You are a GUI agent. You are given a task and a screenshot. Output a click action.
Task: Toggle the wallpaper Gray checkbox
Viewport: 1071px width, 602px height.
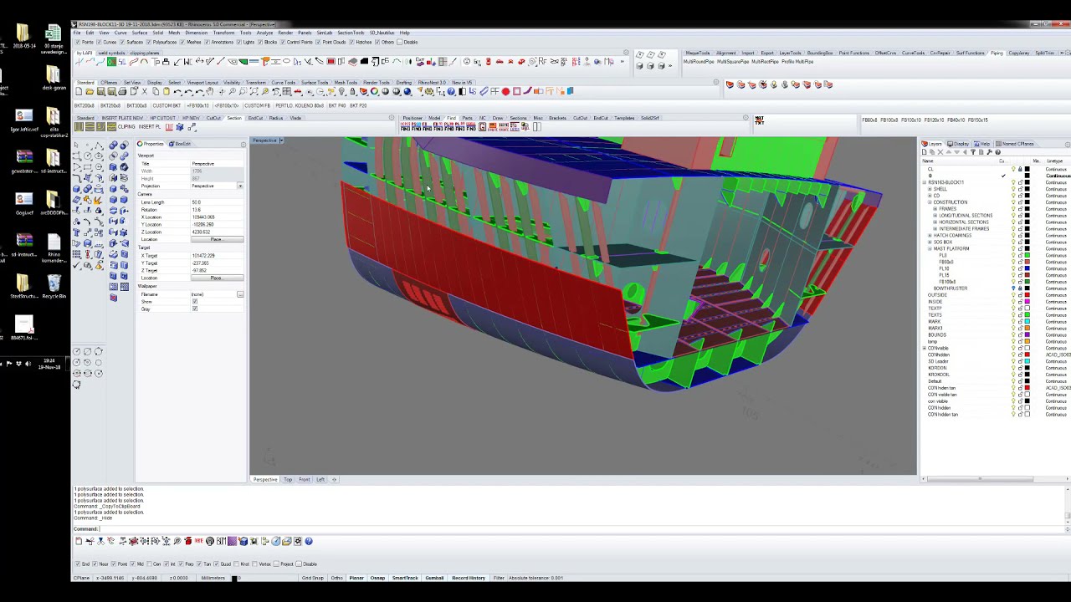coord(195,309)
